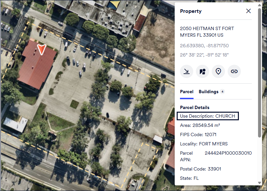Click DMS coordinates 26° 38' 22"
267x191 pixels.
[204, 55]
